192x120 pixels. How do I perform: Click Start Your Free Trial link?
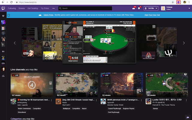point(152,15)
